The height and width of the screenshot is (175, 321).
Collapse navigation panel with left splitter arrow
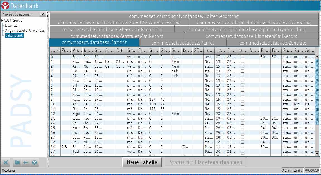(48, 13)
